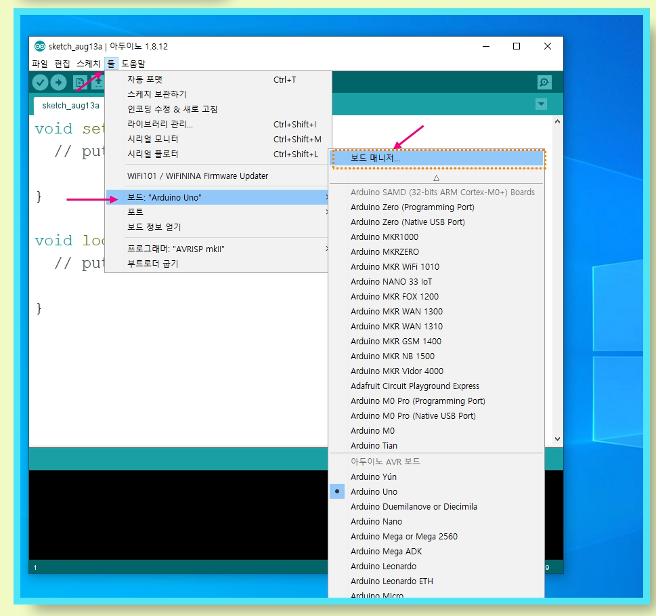Viewport: 656px width, 616px height.
Task: Close the Arduino IDE window
Action: pyautogui.click(x=547, y=46)
